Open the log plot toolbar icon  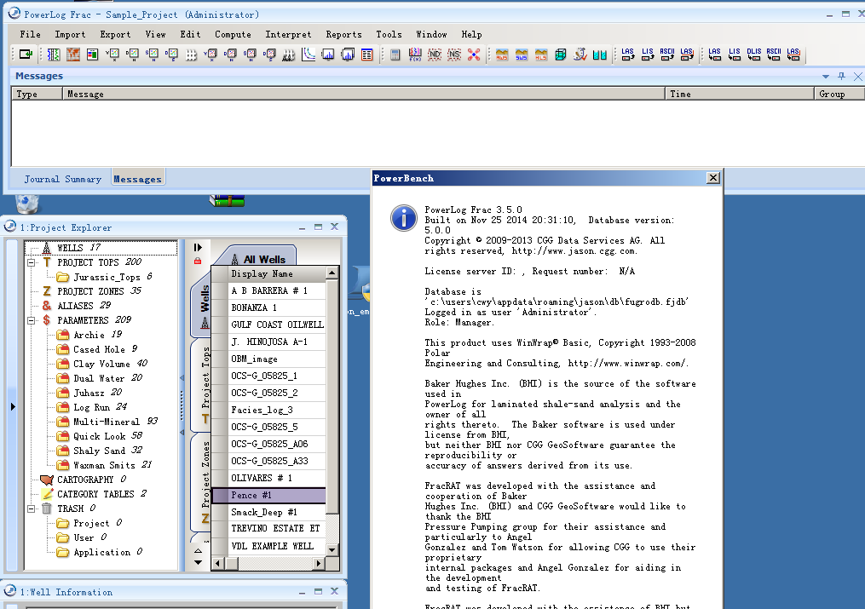tap(54, 54)
